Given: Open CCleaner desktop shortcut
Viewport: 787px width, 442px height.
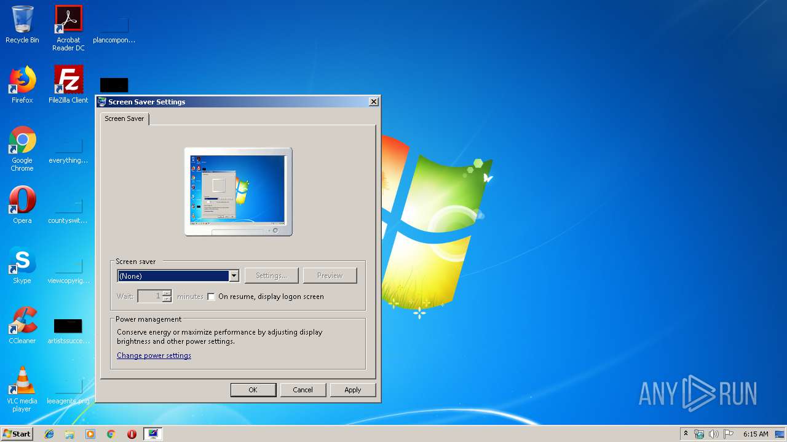Looking at the screenshot, I should coord(22,325).
